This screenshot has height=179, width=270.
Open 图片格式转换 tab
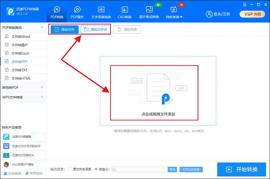pos(149,13)
